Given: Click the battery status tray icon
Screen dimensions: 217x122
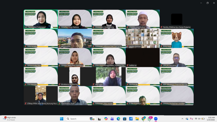Looking at the screenshot, I should (203, 119).
